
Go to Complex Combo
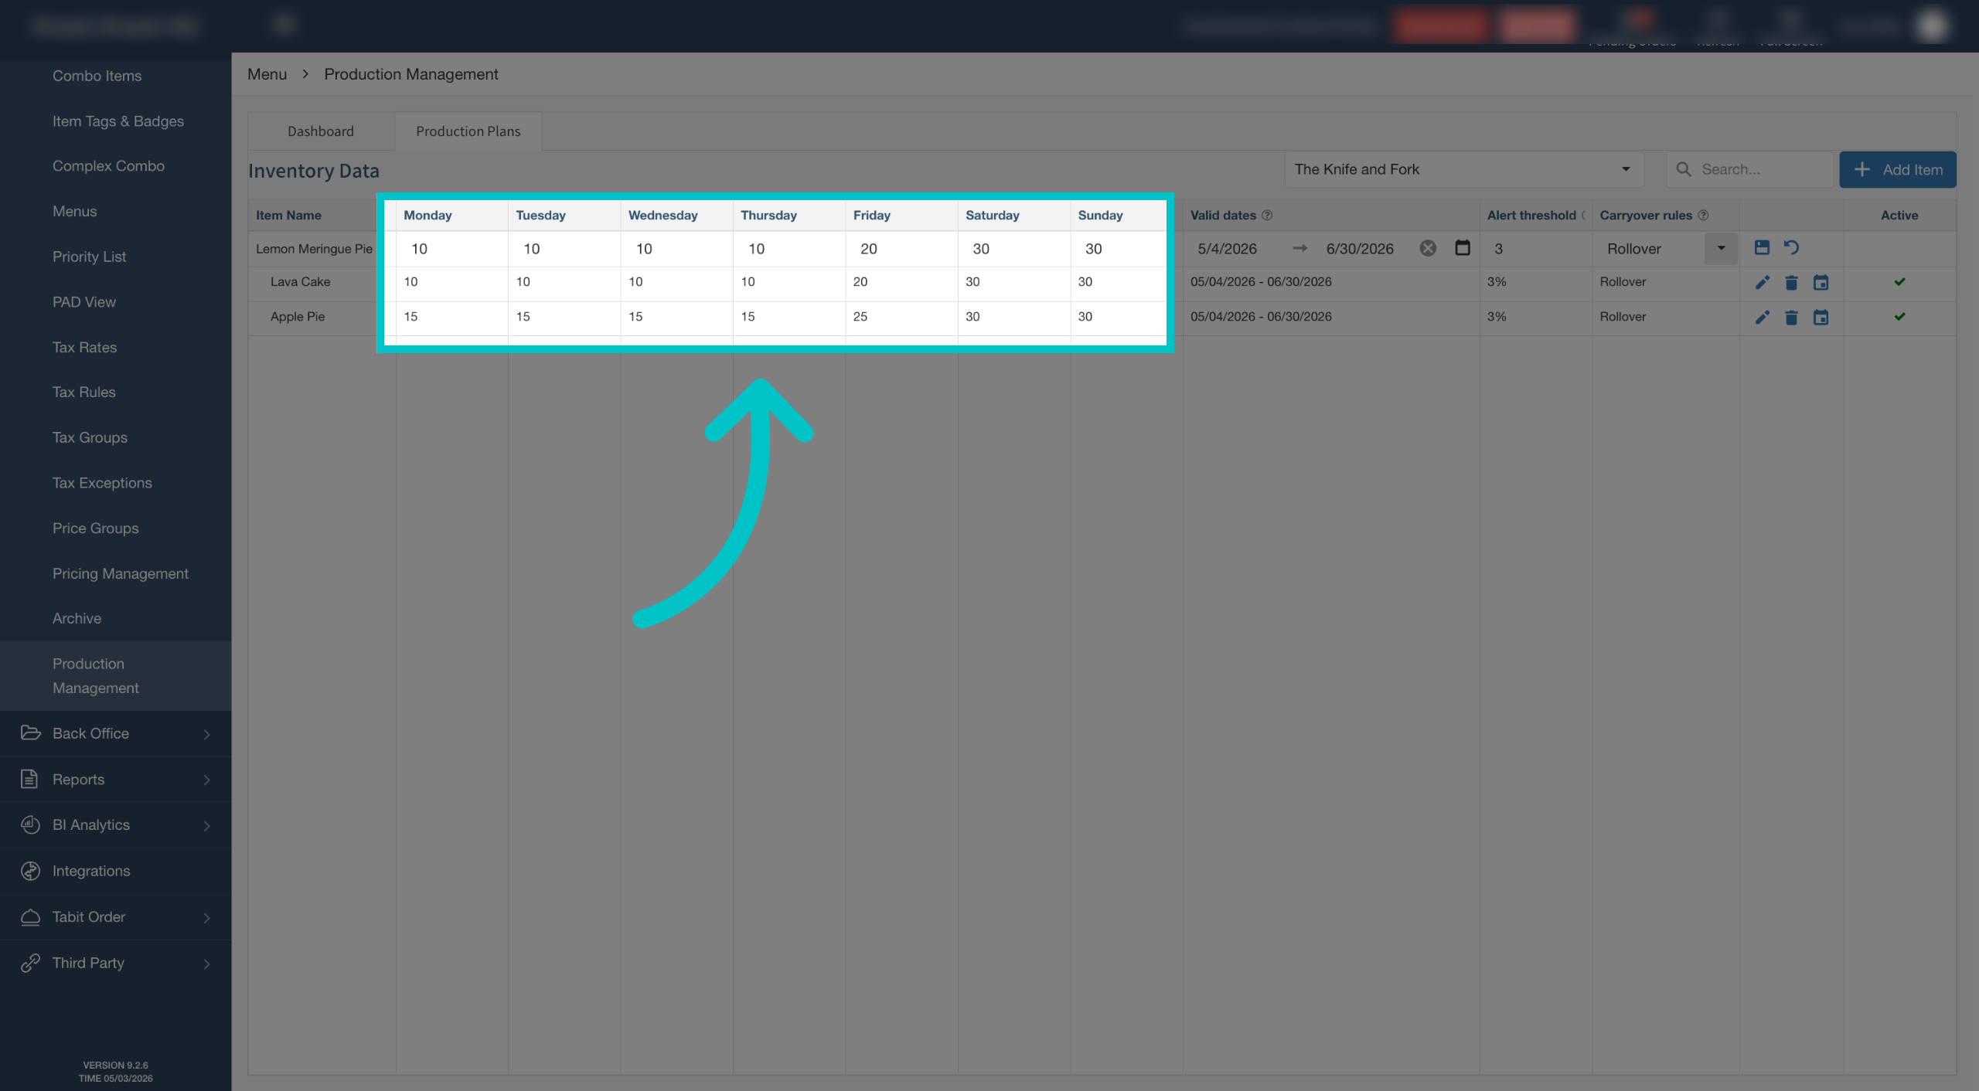[108, 166]
